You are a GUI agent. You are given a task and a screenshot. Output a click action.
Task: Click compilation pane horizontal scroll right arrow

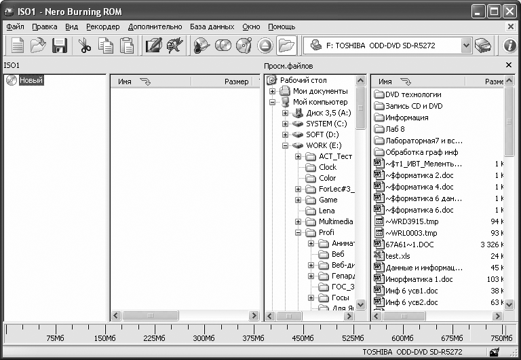click(x=254, y=315)
